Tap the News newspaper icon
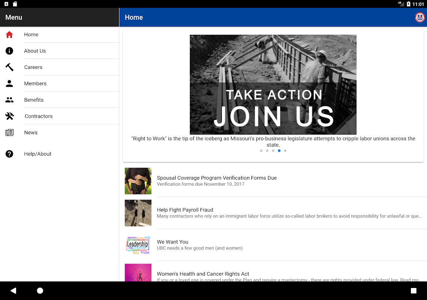The image size is (427, 300). pos(9,132)
